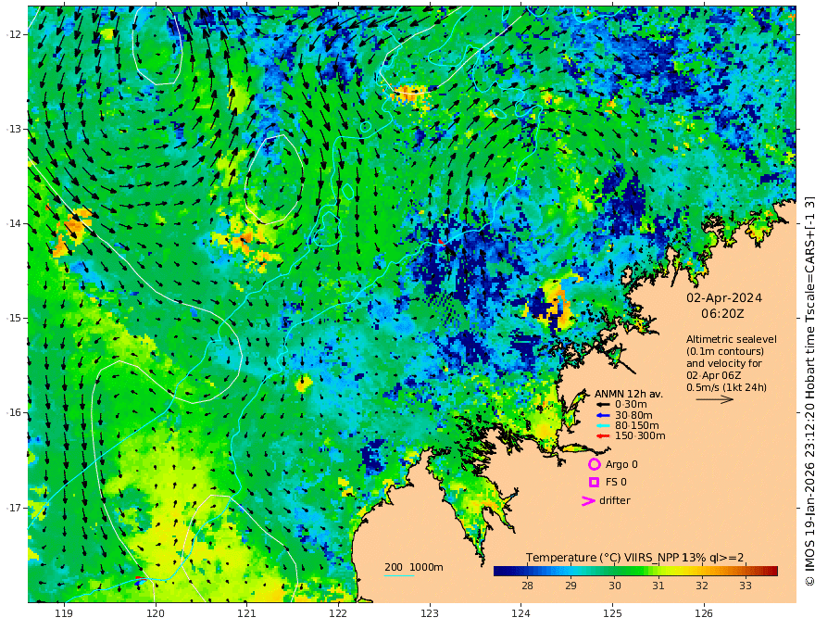Click the temperature color bar at 30
This screenshot has height=630, width=815.
click(615, 572)
